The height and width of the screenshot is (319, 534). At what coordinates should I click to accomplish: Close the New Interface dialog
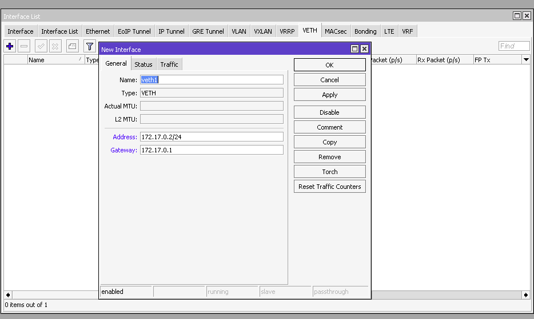point(364,49)
